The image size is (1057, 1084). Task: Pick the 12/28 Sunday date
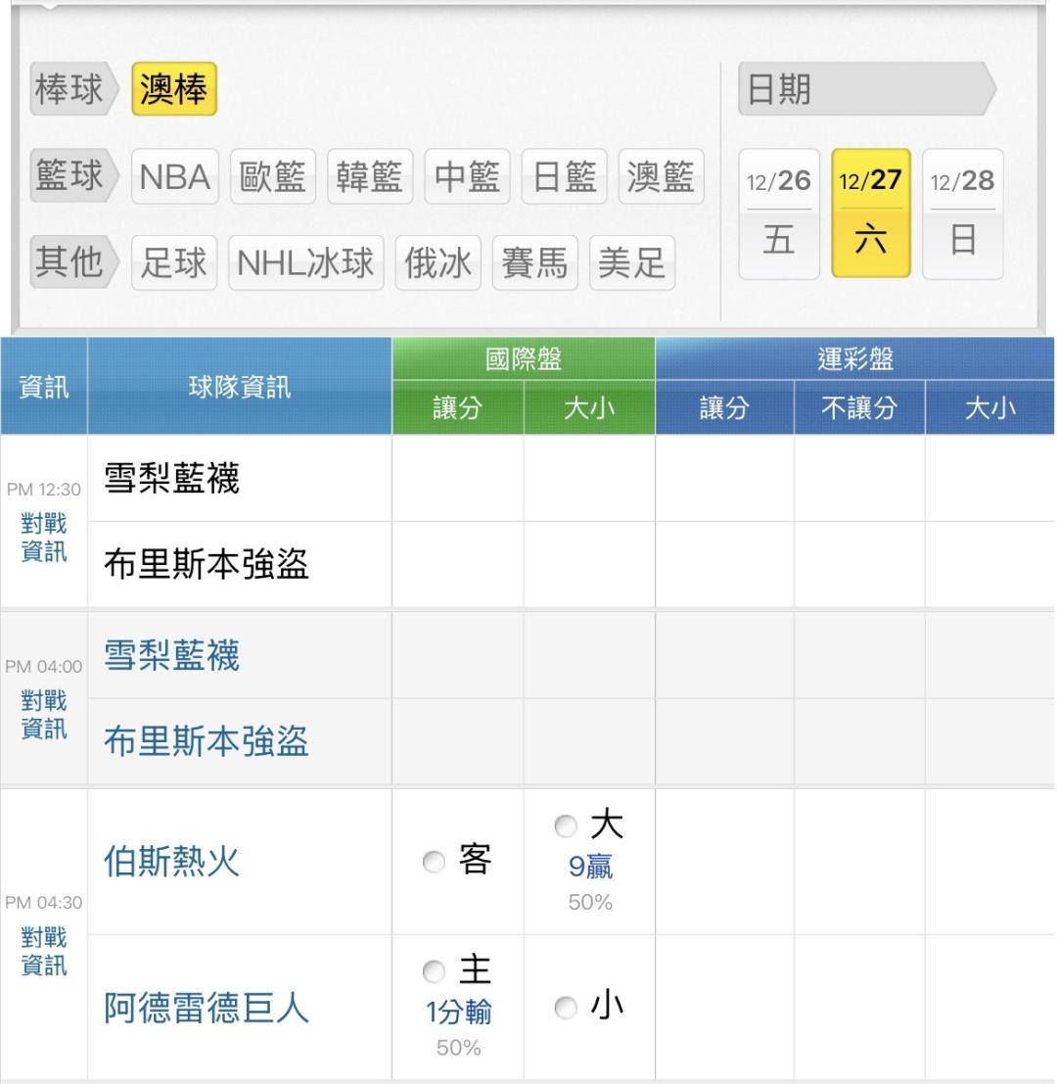coord(963,213)
